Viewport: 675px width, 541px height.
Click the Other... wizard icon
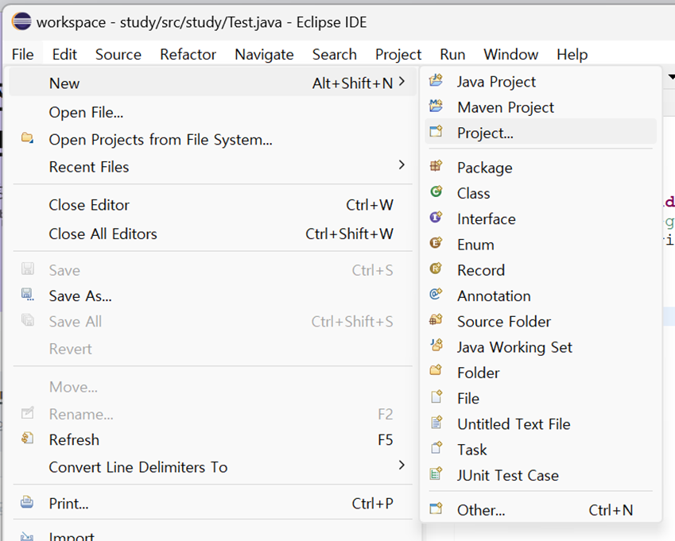436,508
